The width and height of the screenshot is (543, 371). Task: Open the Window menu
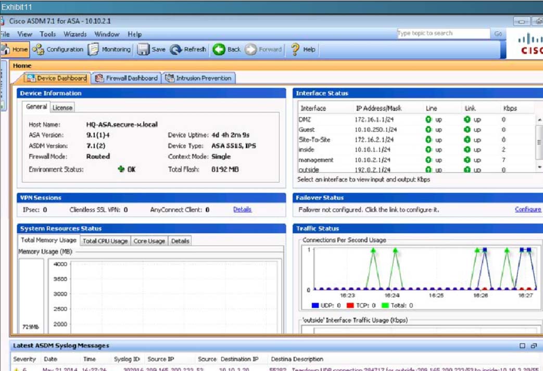(107, 34)
